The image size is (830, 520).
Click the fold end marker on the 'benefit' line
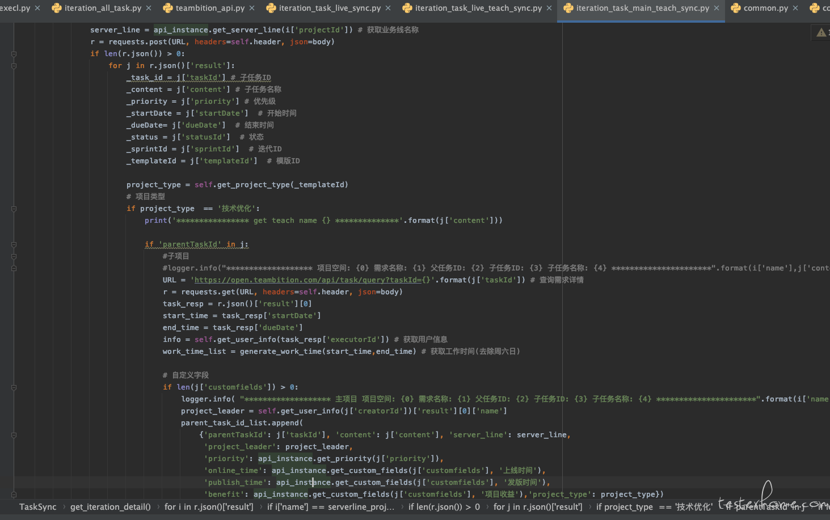[x=14, y=494]
